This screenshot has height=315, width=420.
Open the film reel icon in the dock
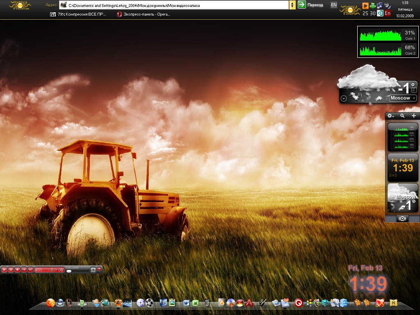(x=150, y=303)
